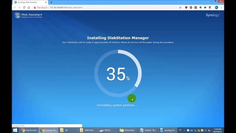Open the green Evernote extension icon

[201, 7]
